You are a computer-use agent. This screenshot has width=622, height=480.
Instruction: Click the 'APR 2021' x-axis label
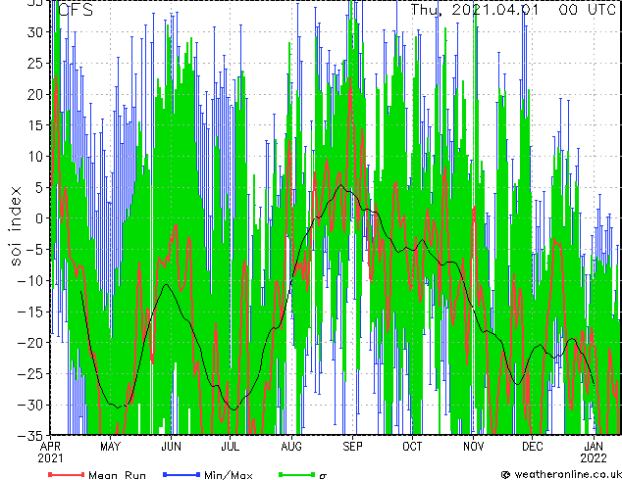point(50,453)
